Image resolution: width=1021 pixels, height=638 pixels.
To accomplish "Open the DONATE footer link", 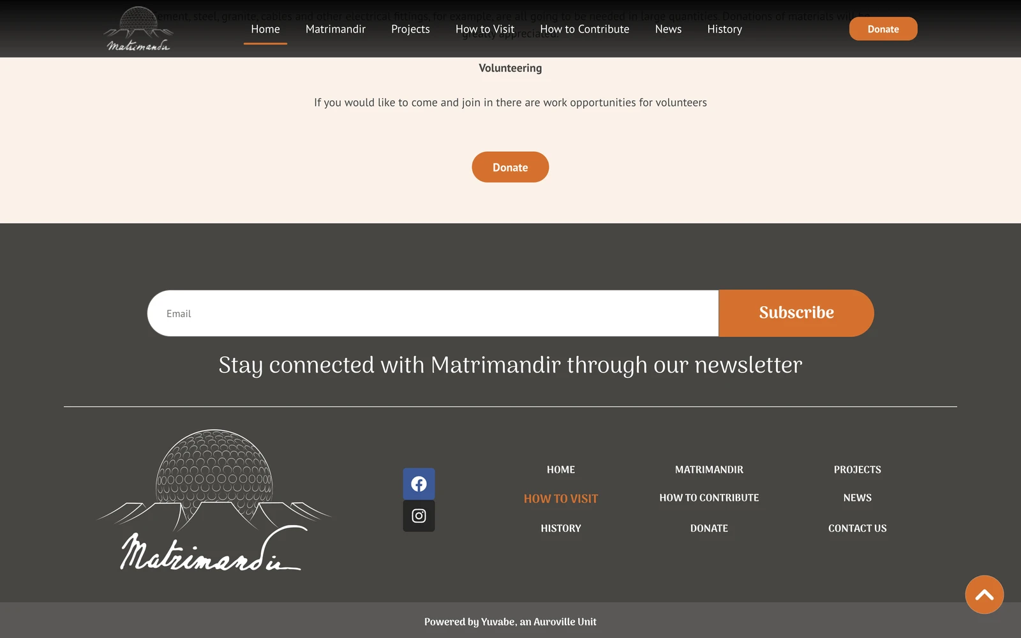I will (x=709, y=528).
